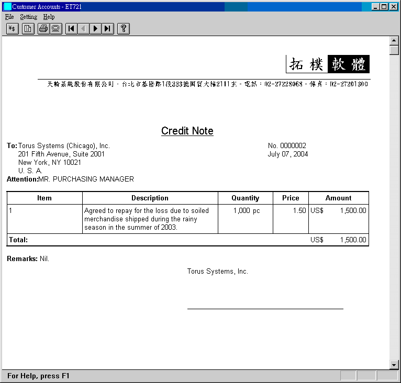Click the document page toolbar icon
Screen dimensions: 401x383
pos(28,28)
